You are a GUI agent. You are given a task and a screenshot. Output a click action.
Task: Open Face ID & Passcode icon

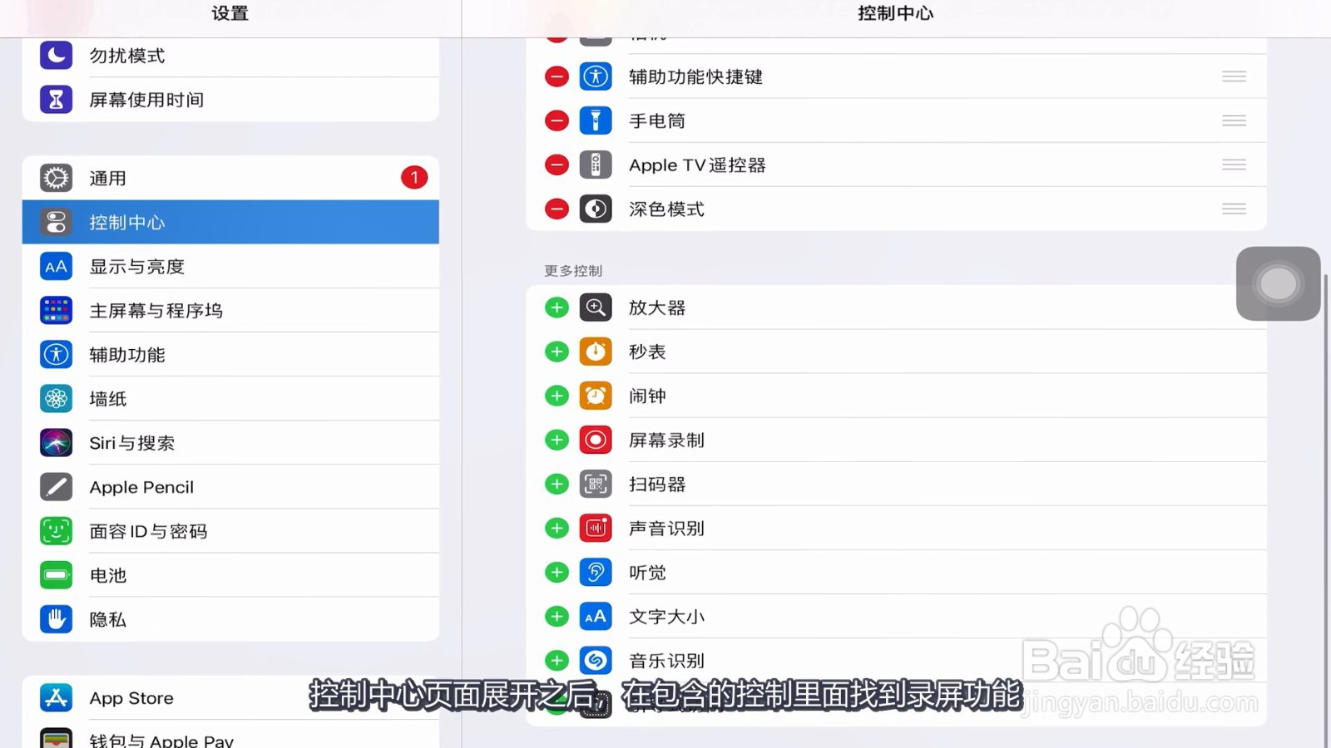pyautogui.click(x=56, y=531)
